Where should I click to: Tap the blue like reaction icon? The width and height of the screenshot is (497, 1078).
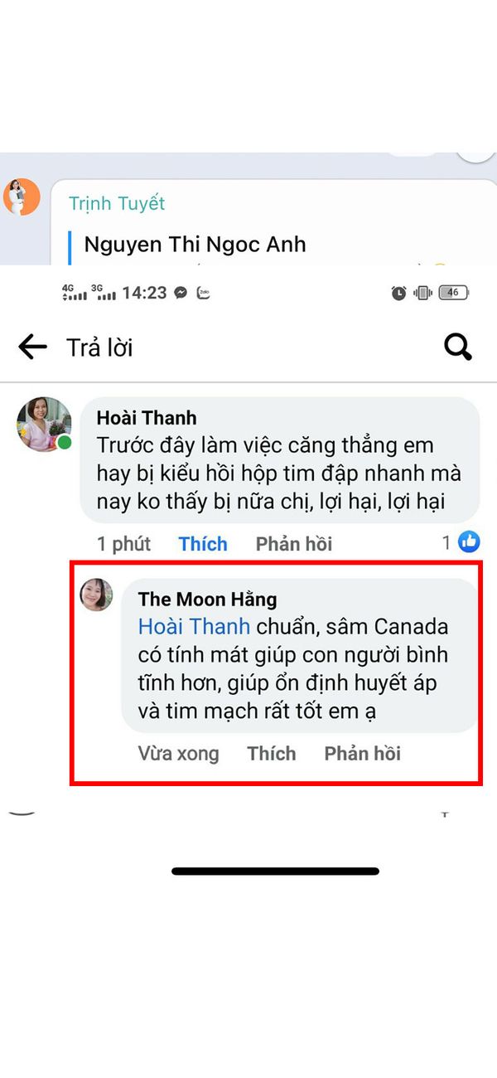coord(469,543)
